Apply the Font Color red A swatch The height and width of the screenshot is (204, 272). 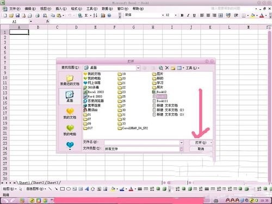(x=262, y=16)
